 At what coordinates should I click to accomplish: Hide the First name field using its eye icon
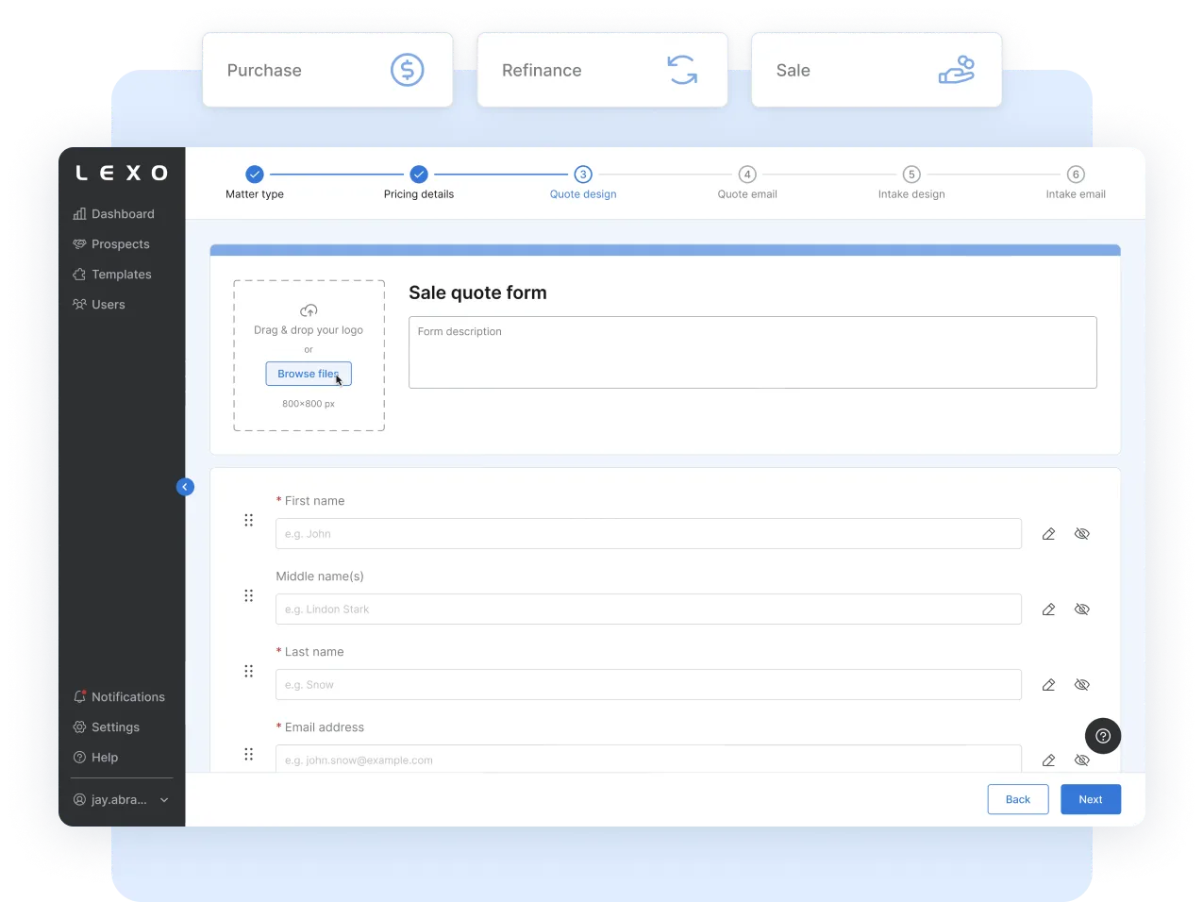[x=1081, y=533]
